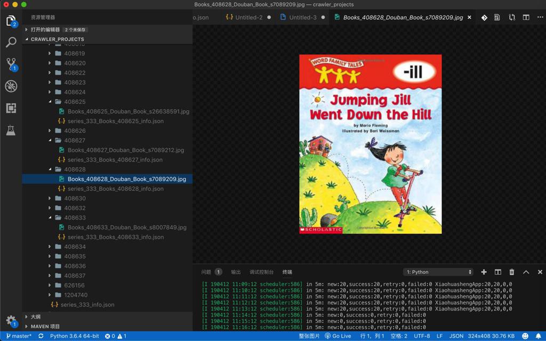Close the terminal panel
Image resolution: width=546 pixels, height=341 pixels.
[540, 272]
